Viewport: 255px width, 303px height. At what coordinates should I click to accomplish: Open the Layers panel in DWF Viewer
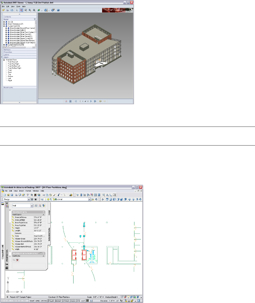coord(20,55)
